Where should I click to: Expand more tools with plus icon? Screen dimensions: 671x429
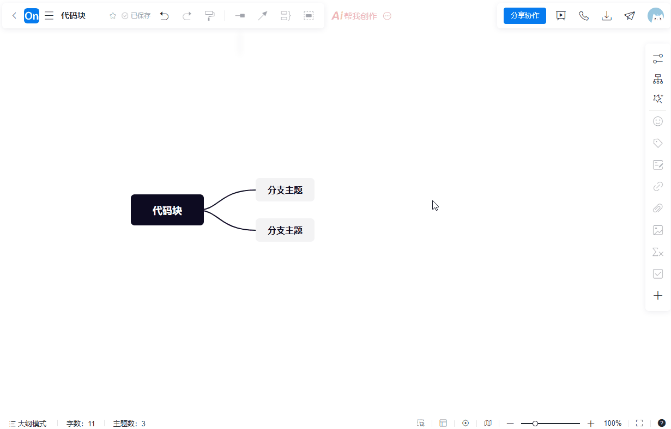point(658,296)
